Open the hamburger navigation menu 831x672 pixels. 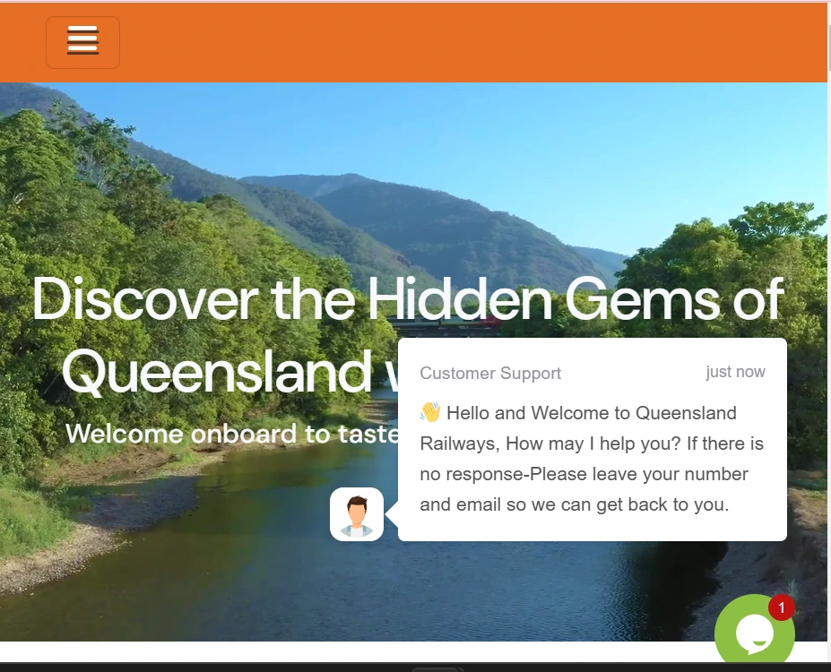click(82, 42)
